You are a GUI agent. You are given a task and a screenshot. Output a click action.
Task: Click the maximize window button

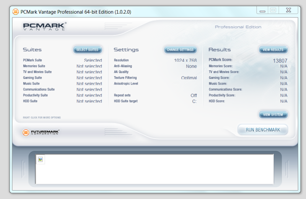(273, 10)
